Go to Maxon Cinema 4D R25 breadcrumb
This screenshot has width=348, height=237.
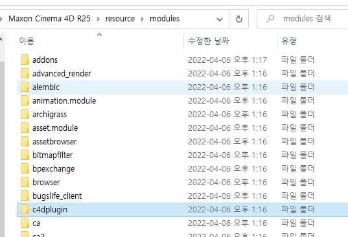(x=49, y=18)
